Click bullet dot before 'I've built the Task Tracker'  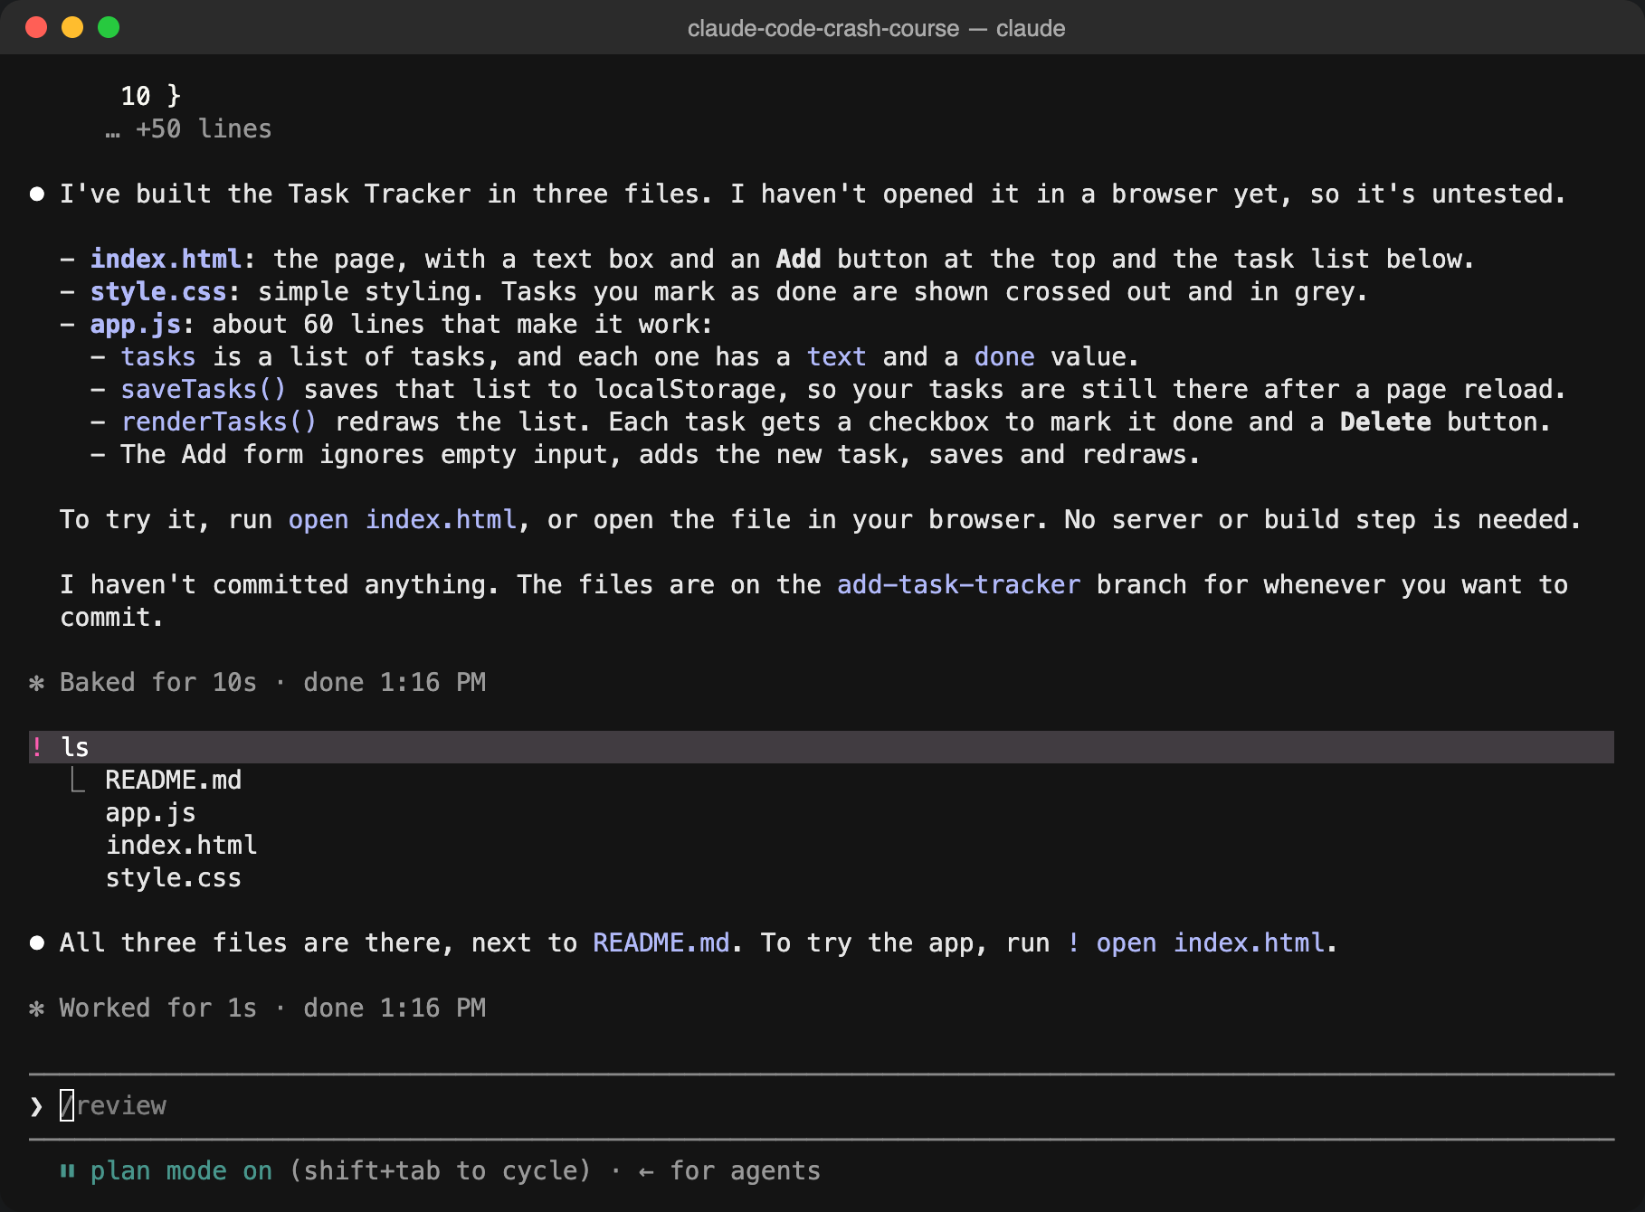tap(36, 194)
